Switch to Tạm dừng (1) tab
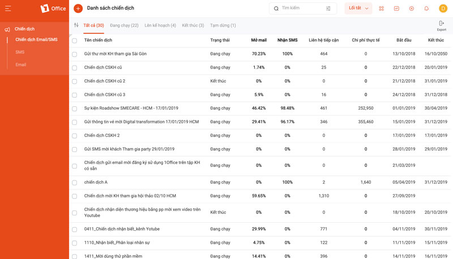453x259 pixels. [223, 25]
